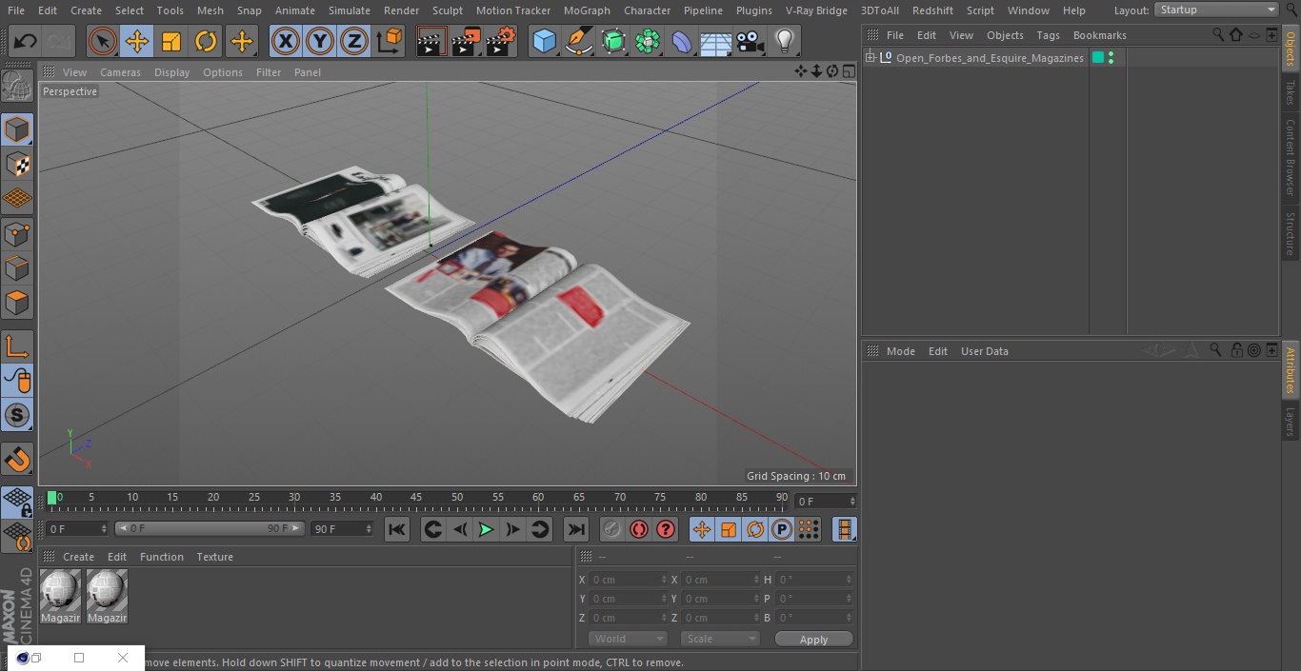Click the Undo arrow icon

(x=26, y=41)
